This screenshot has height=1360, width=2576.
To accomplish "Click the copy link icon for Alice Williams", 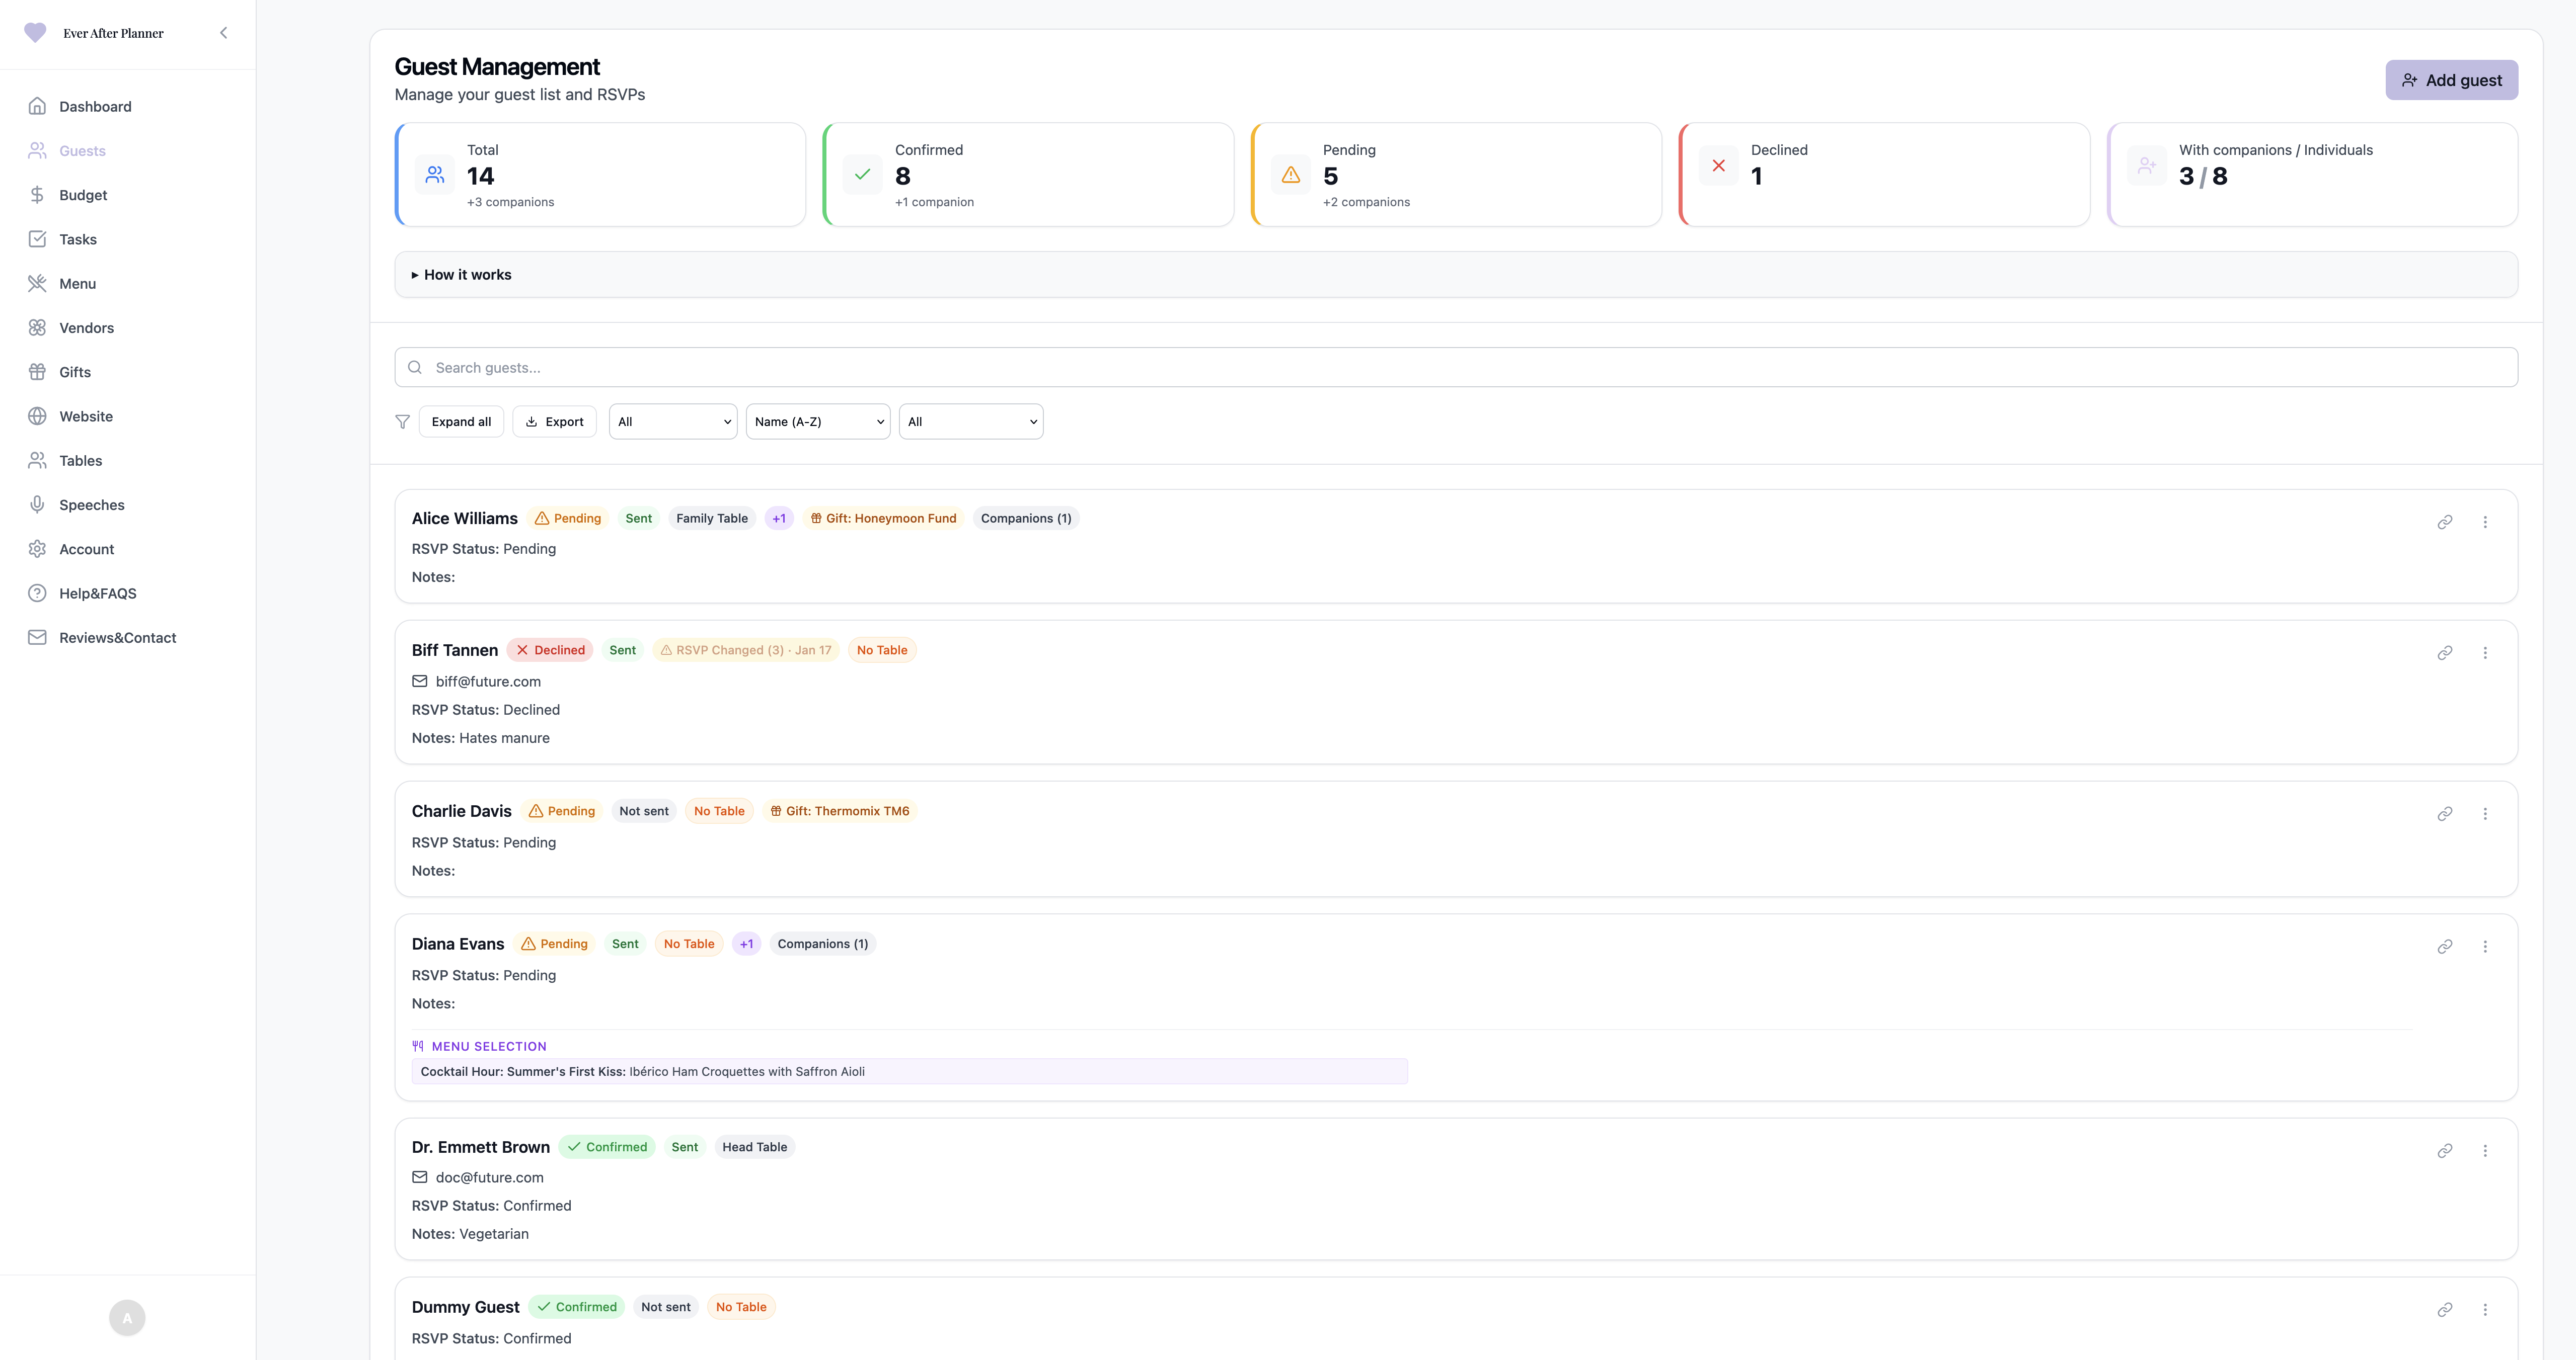I will 2444,522.
